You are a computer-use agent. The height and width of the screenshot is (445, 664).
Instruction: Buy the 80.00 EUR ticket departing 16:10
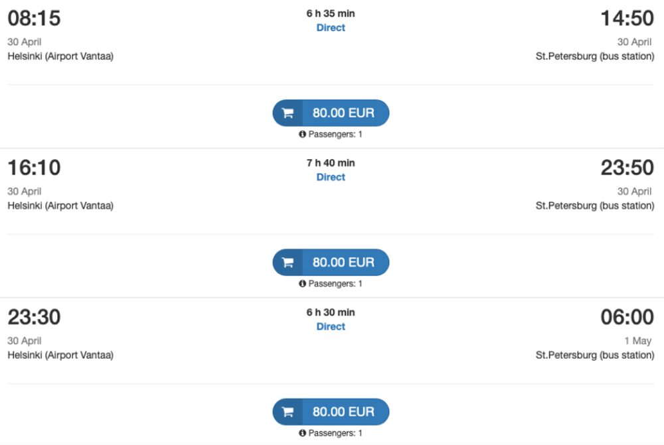point(331,262)
